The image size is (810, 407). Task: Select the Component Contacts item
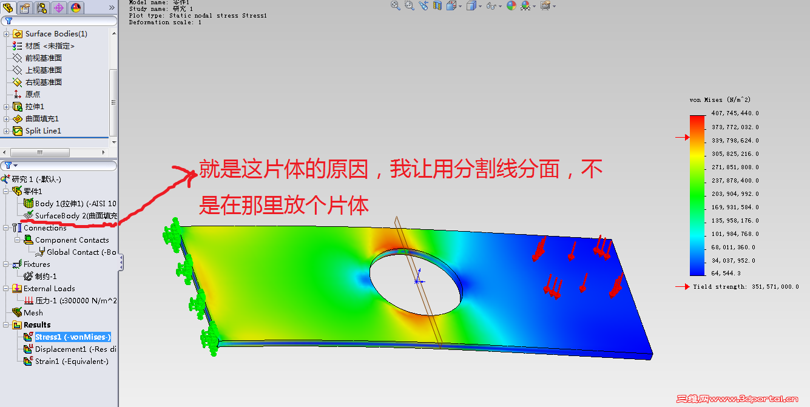66,240
